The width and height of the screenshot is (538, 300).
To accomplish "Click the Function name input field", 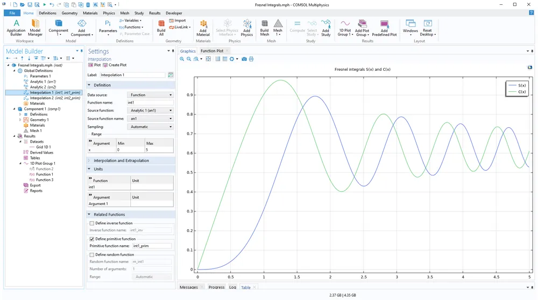I will point(150,103).
